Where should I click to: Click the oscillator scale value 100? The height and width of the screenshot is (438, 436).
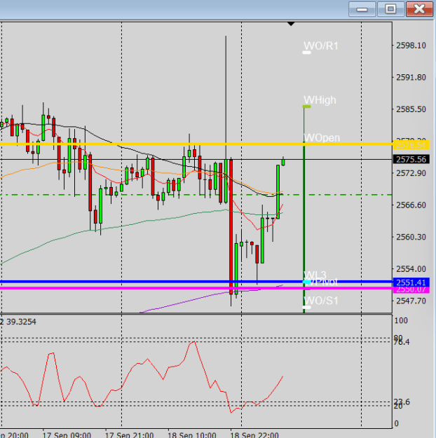(x=401, y=321)
